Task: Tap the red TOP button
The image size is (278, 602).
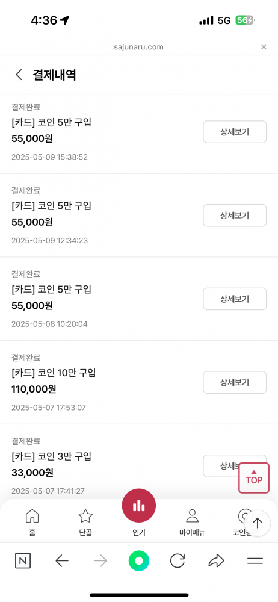Action: point(254,478)
